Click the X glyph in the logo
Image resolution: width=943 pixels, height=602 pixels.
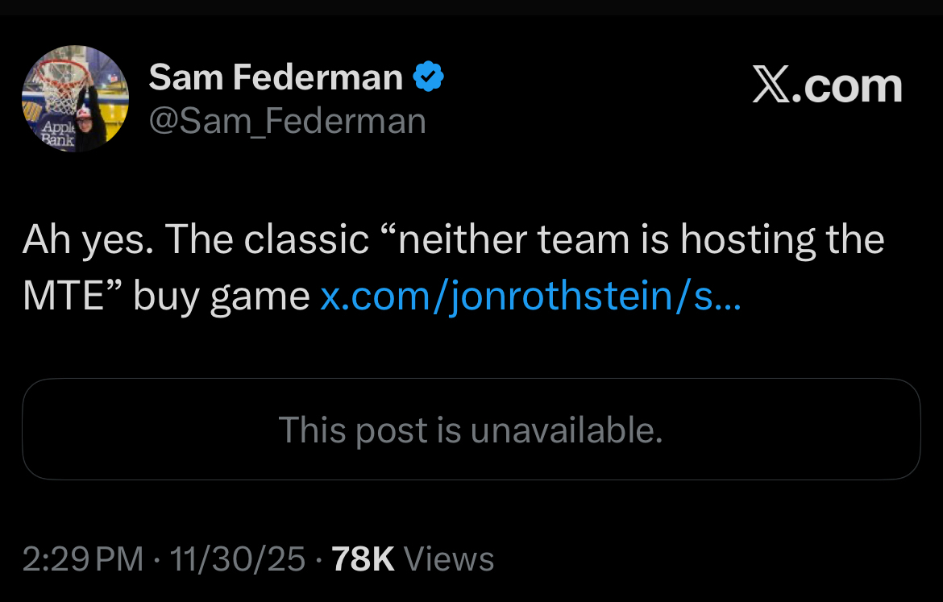[772, 85]
